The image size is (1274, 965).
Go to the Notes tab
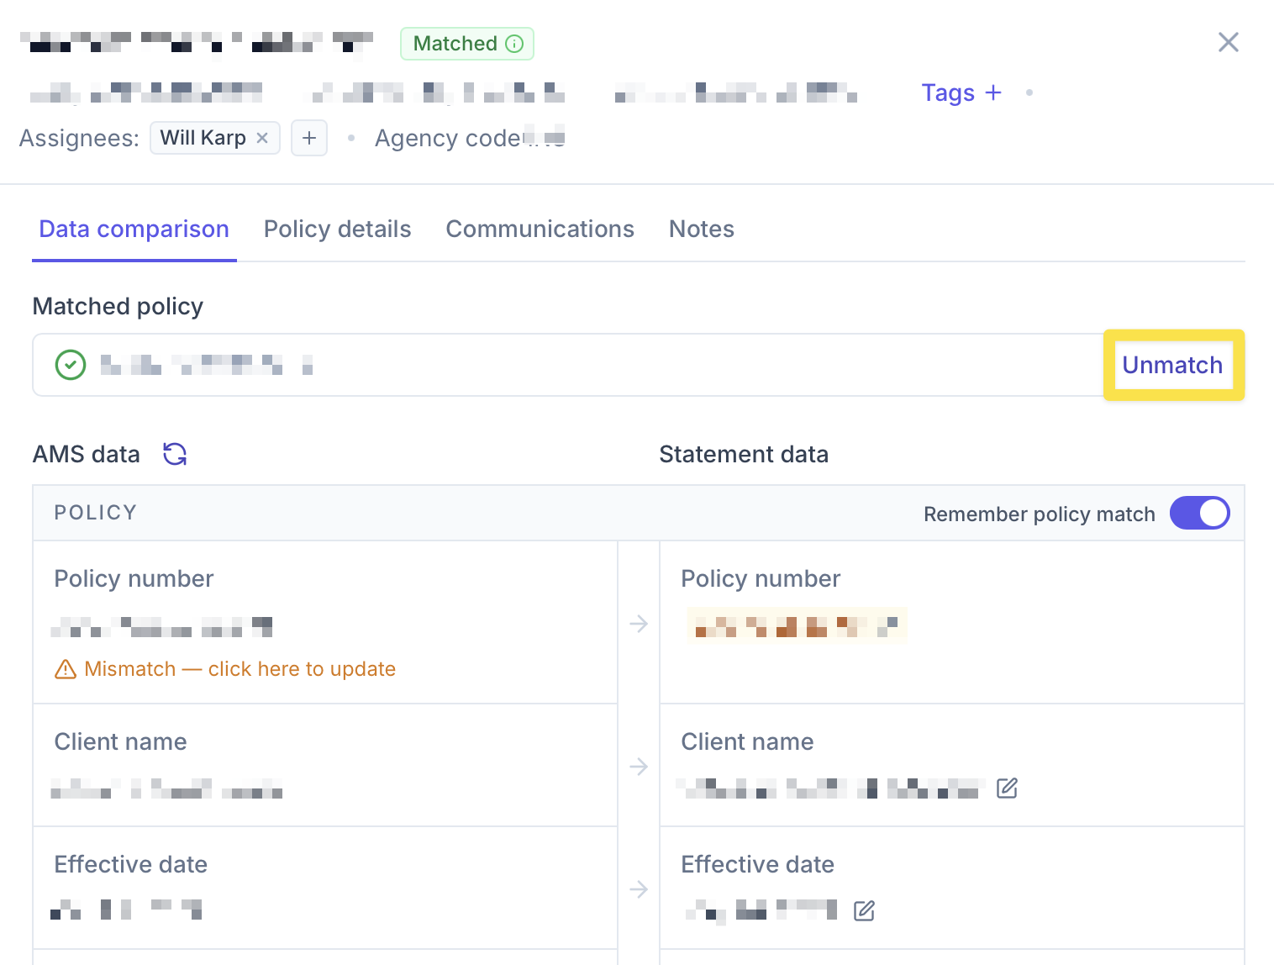(x=702, y=229)
